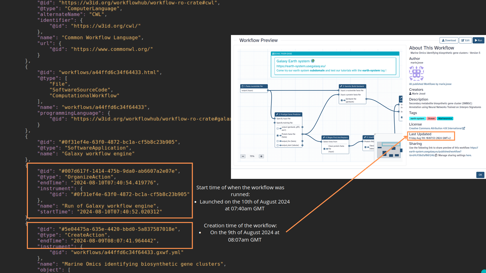486x273 pixels.
Task: Click output connector of Fasta nucleotide file
Action: coord(268,90)
